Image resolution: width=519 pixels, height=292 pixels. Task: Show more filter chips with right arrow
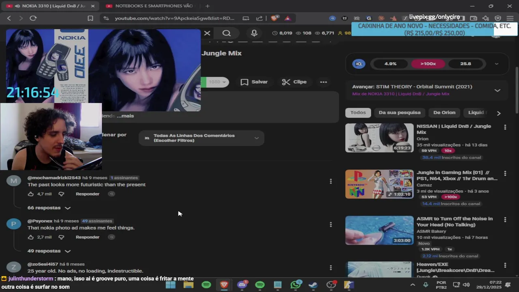[499, 113]
